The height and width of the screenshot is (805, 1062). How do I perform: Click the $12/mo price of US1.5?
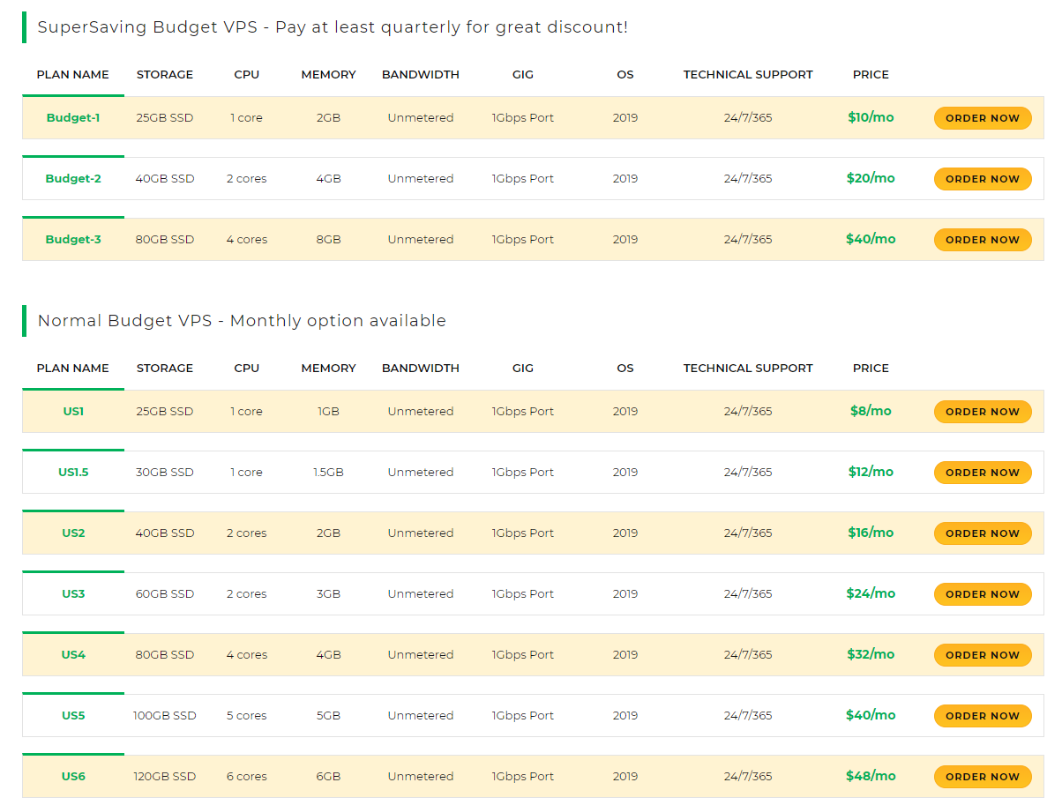pos(871,472)
